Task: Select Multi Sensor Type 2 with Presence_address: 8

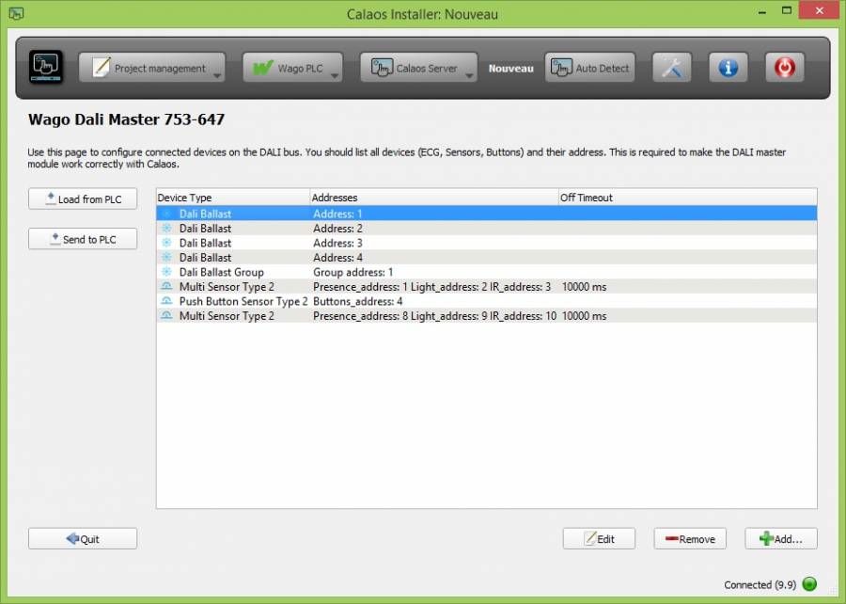Action: (487, 316)
